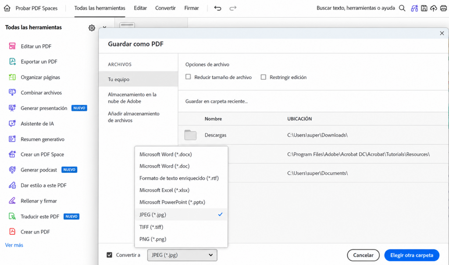This screenshot has width=449, height=265.
Task: Choose Microsoft Word (*.docx) format
Action: [181, 154]
